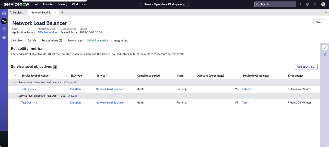This screenshot has height=147, width=329.
Task: Click Show all for Test Oct 4 - 1 group
Action: (x=72, y=96)
